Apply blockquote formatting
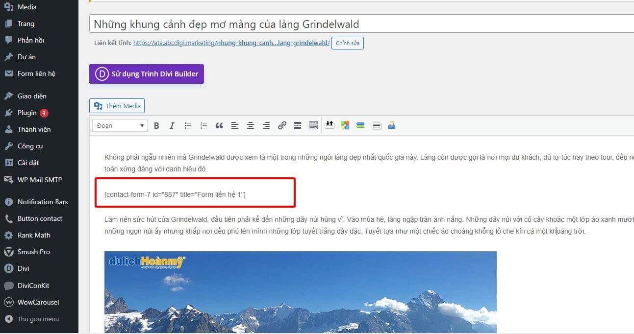Viewport: 634px width, 334px height. [x=219, y=125]
